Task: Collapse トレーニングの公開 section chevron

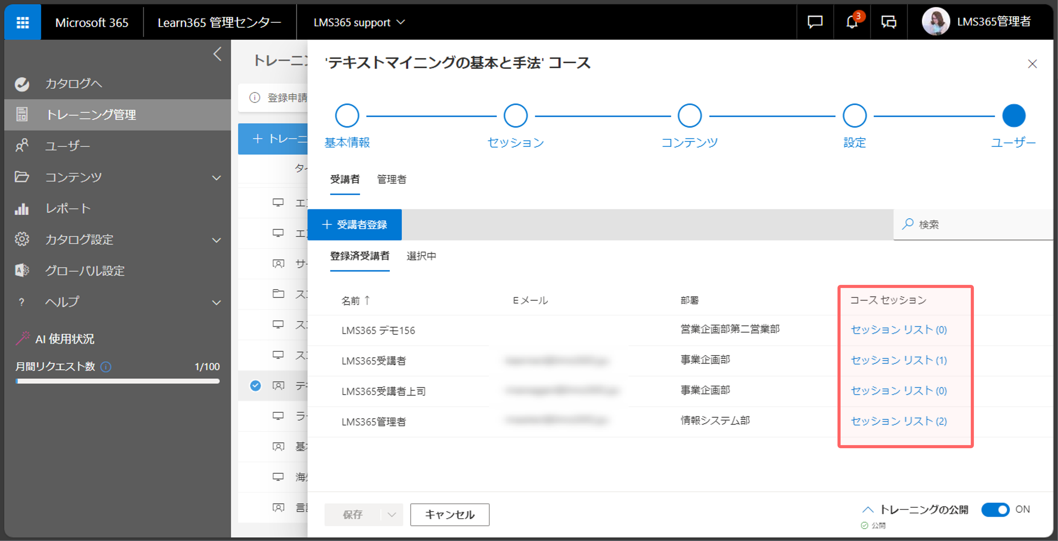Action: [868, 510]
